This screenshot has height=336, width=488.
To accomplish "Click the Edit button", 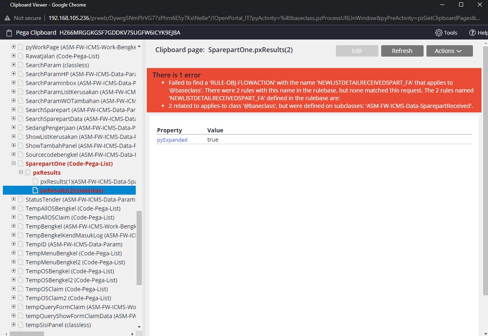I will click(357, 51).
